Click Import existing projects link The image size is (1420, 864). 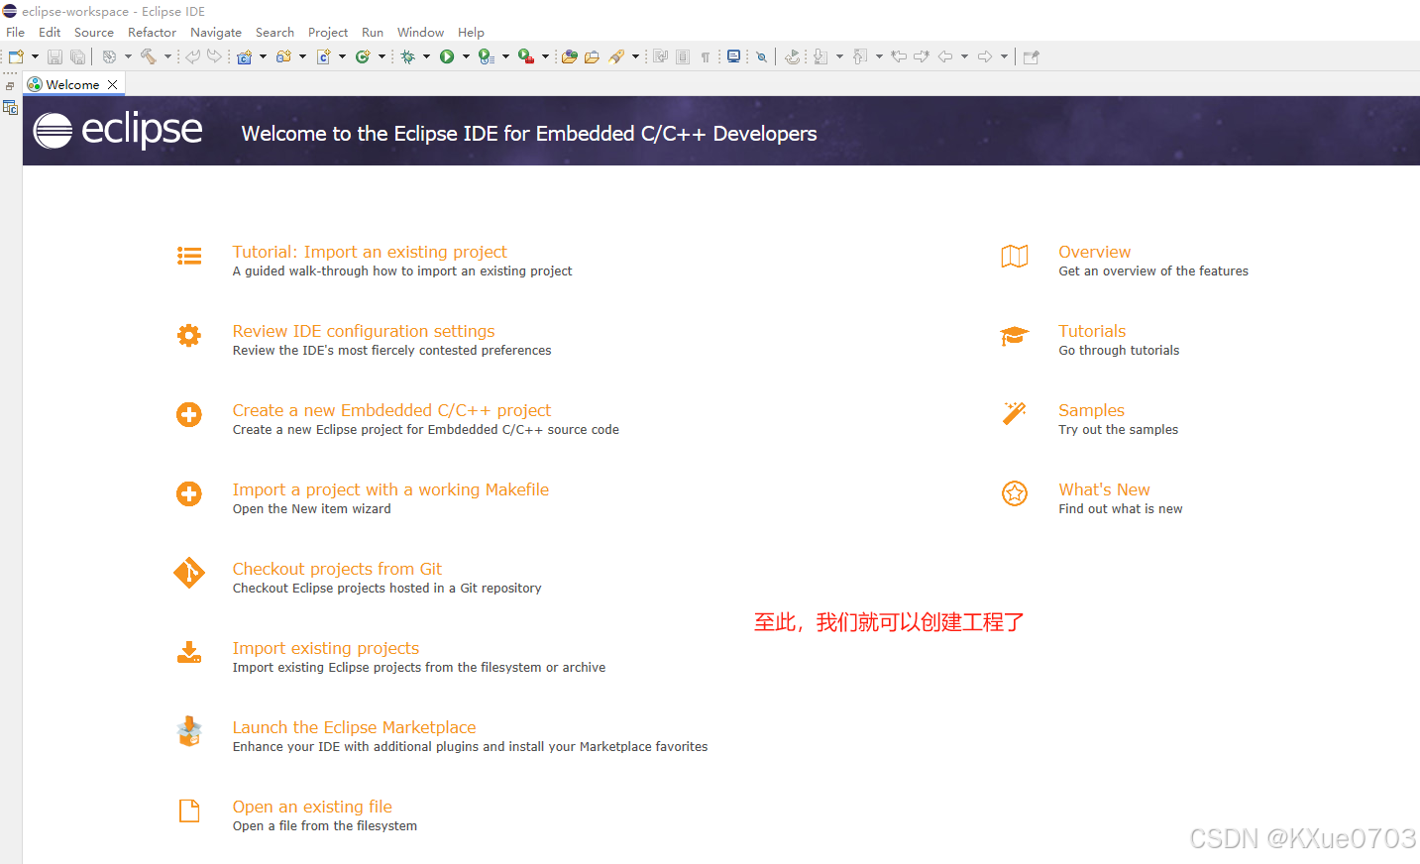[x=326, y=648]
